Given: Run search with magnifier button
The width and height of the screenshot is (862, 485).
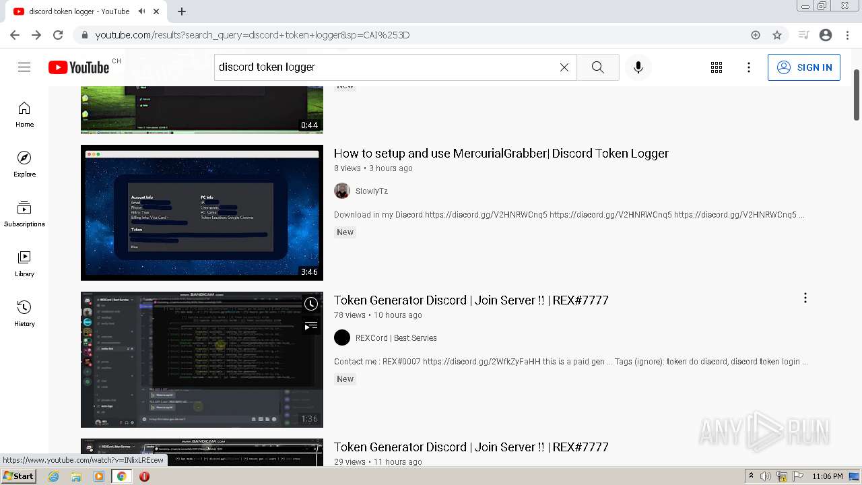Looking at the screenshot, I should click(x=597, y=67).
